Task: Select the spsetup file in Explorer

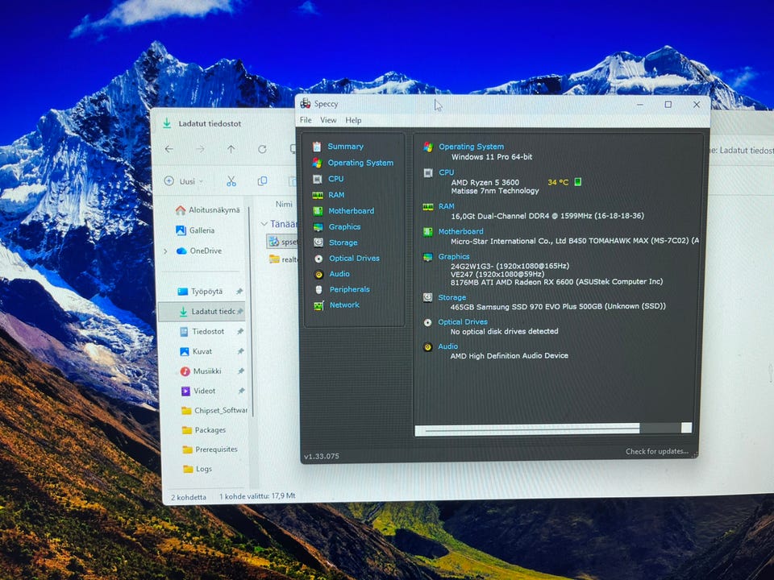Action: point(282,242)
